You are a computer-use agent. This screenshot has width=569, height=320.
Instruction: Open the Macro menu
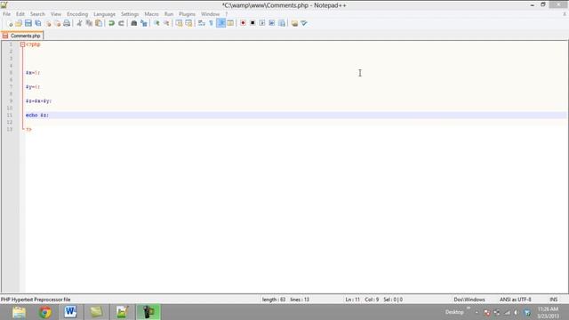click(x=152, y=14)
